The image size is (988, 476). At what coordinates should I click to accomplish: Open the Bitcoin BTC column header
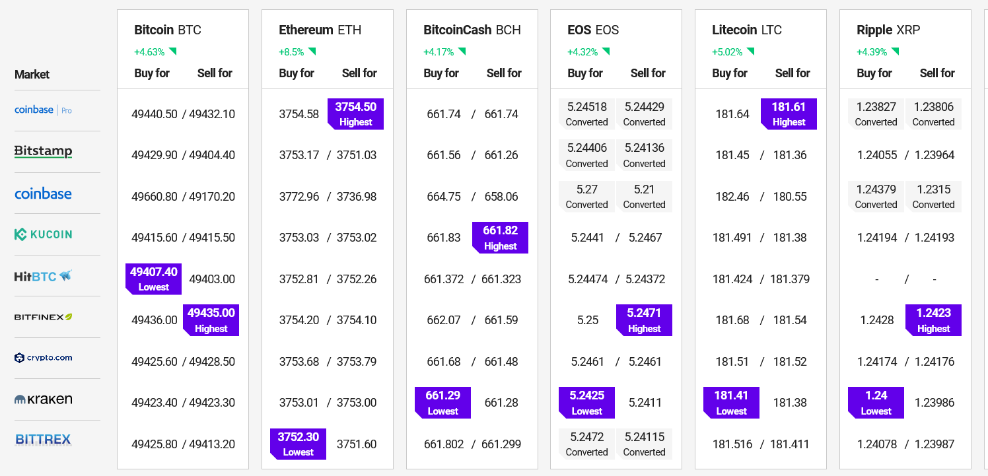point(168,30)
